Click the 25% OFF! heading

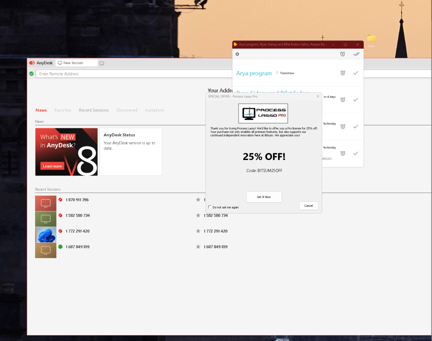point(264,157)
